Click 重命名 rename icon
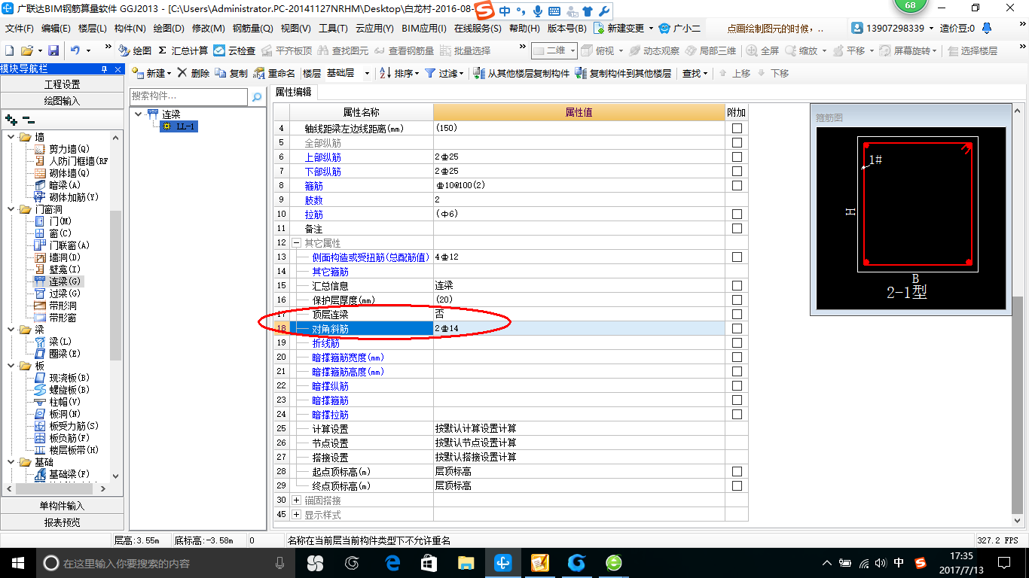1029x578 pixels. [x=274, y=73]
